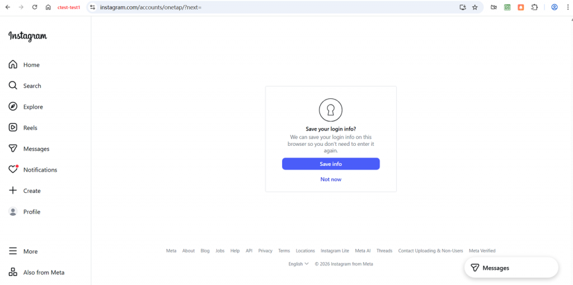Expand the Also from Meta menu
This screenshot has height=285, width=573.
[13, 272]
